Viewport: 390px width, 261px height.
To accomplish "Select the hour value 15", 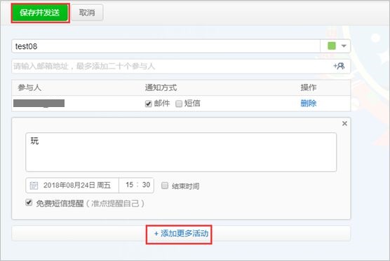I will (x=129, y=185).
